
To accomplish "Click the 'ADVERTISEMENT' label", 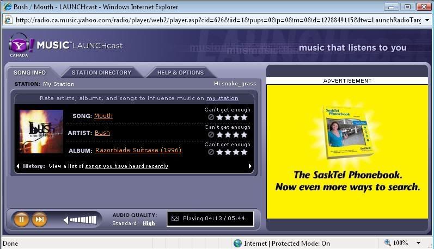I will (347, 80).
